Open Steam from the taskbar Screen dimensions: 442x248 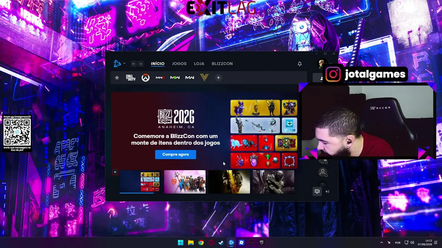[221, 242]
